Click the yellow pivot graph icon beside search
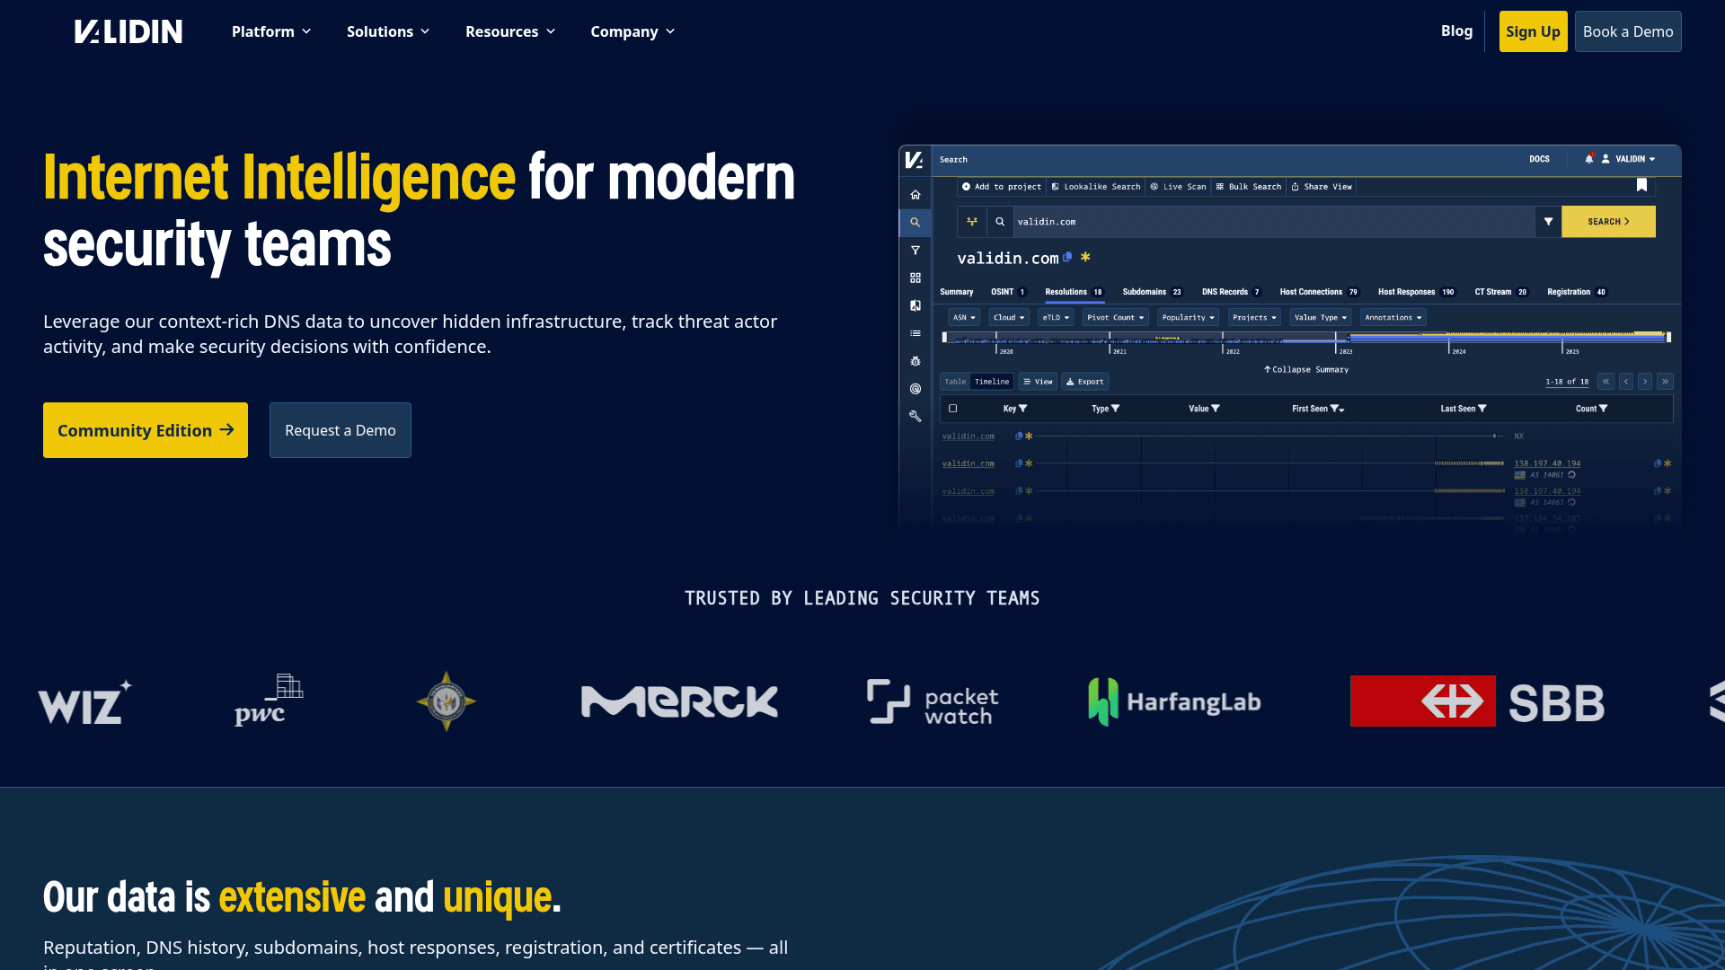1725x970 pixels. coord(972,222)
